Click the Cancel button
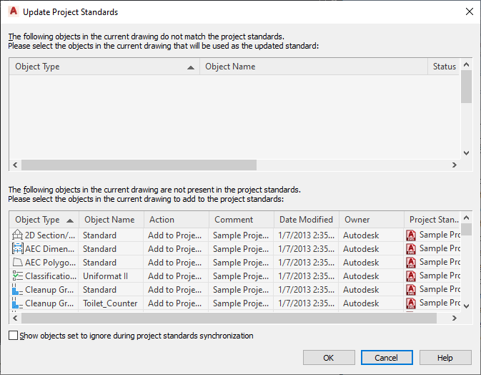Screen dimensions: 481x375 point(387,357)
